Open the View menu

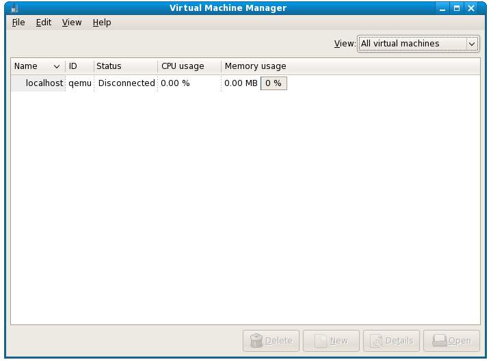tap(72, 23)
